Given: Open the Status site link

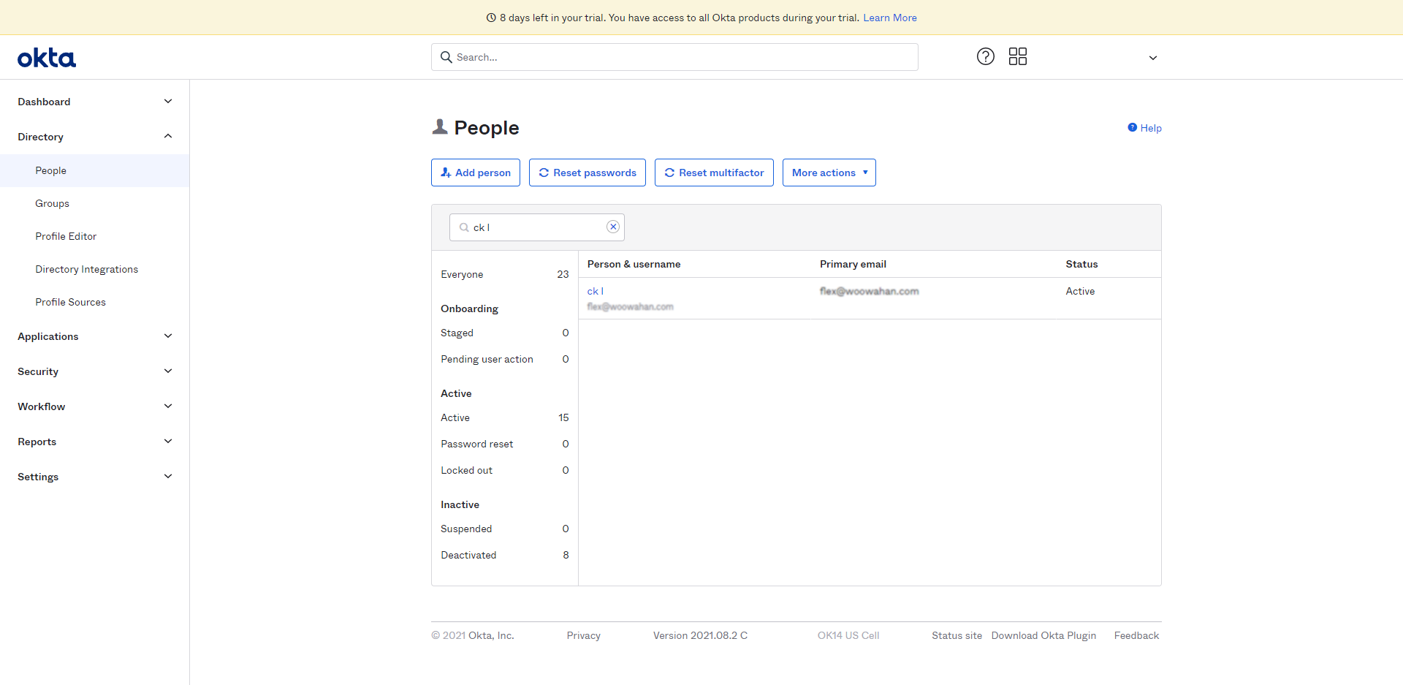Looking at the screenshot, I should tap(957, 635).
